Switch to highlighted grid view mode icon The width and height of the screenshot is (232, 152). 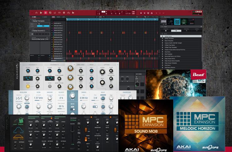[x=46, y=13]
